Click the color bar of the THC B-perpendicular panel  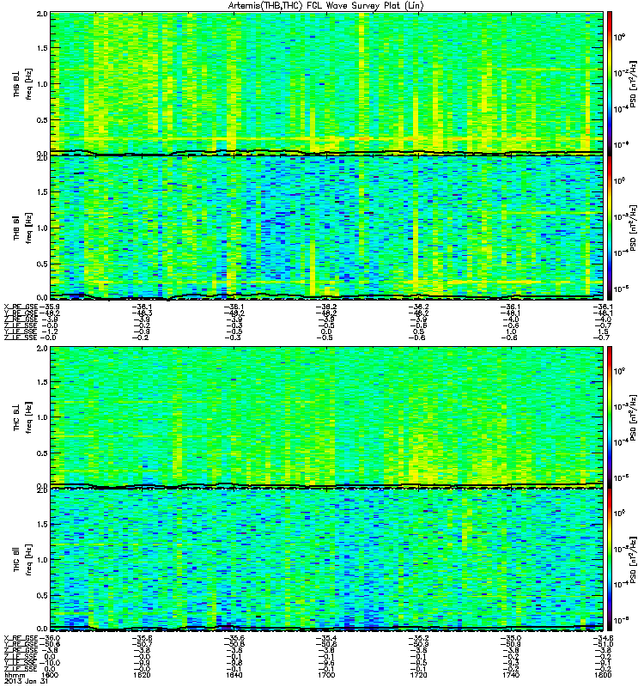point(609,417)
